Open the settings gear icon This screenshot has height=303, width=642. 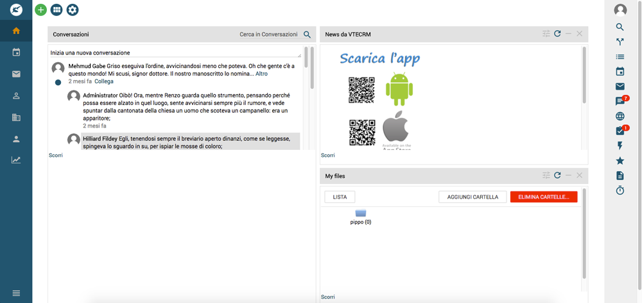tap(73, 10)
